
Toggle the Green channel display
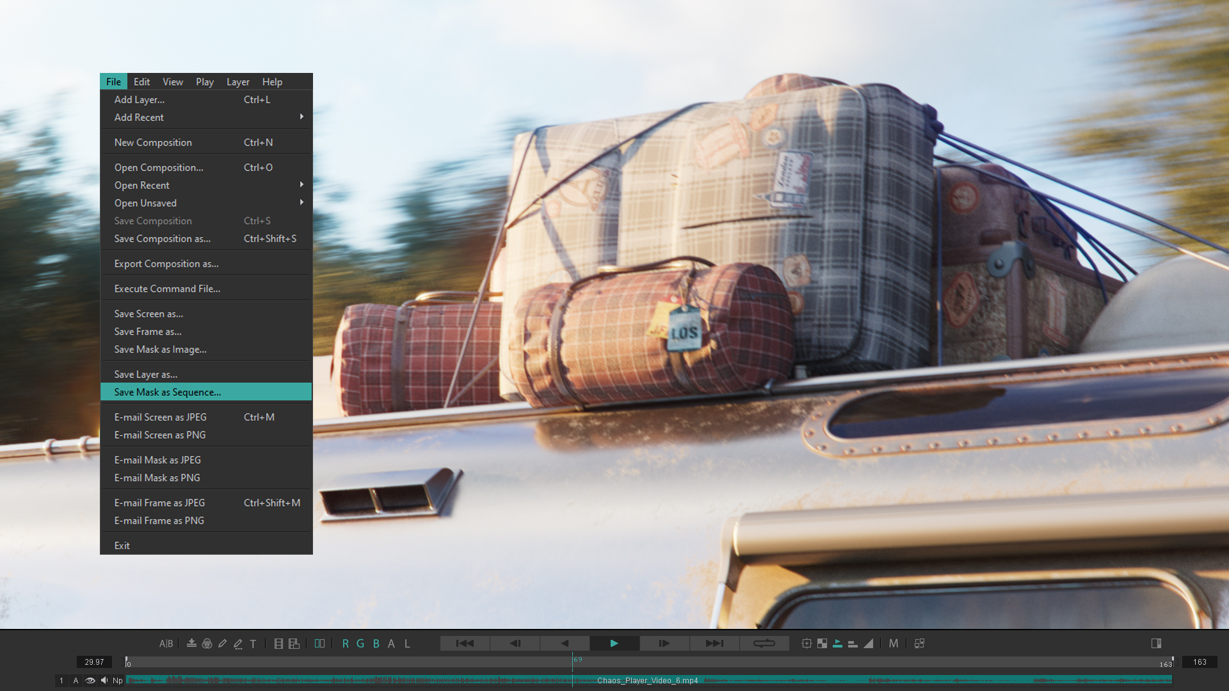pos(361,643)
